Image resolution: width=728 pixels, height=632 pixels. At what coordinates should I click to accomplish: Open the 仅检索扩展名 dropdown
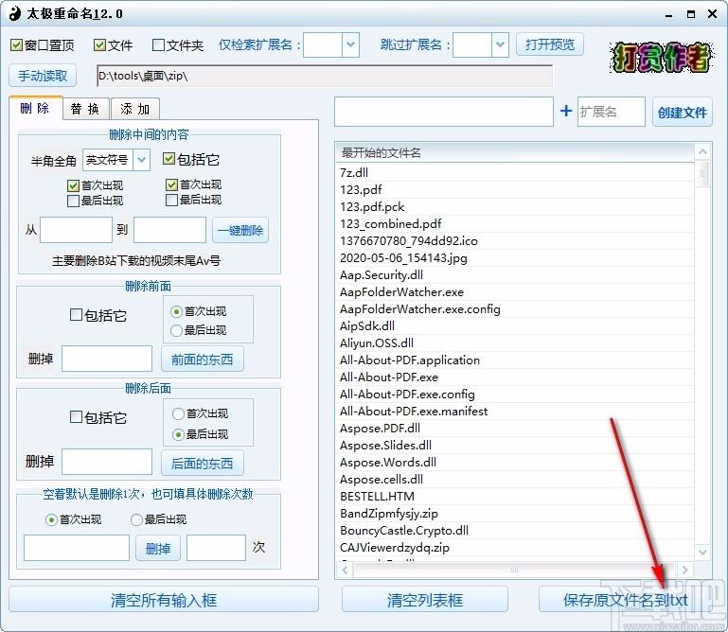[x=349, y=44]
